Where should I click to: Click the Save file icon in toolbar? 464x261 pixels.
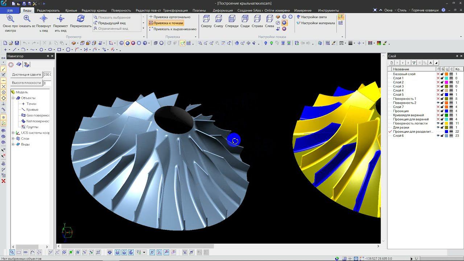[17, 43]
